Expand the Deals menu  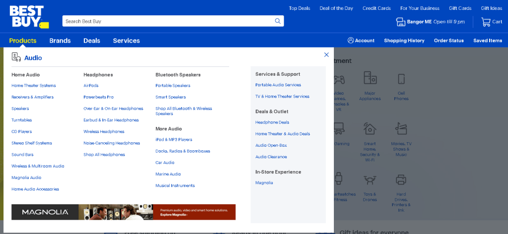(92, 41)
